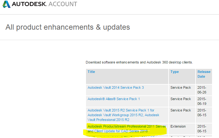Click the AUTODESK wordmark in the header
This screenshot has height=138, width=219.
coord(28,4)
